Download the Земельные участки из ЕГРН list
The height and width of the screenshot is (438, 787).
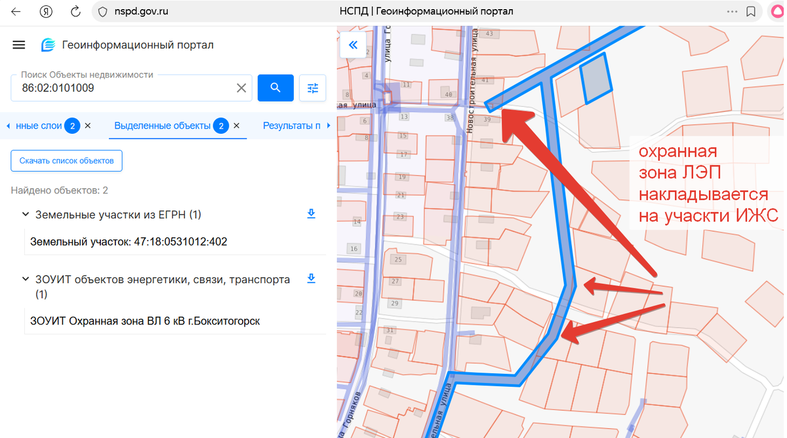click(312, 214)
